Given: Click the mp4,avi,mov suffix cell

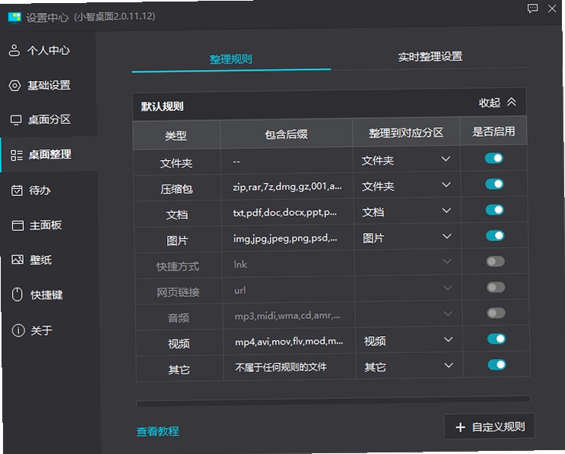Looking at the screenshot, I should 289,341.
